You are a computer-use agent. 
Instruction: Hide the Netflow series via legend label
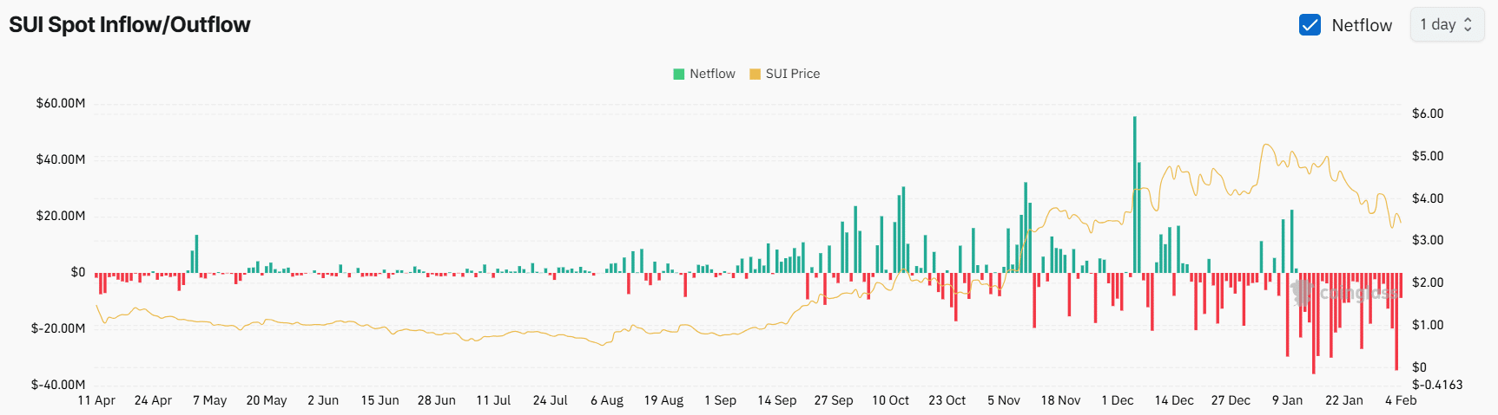click(712, 75)
